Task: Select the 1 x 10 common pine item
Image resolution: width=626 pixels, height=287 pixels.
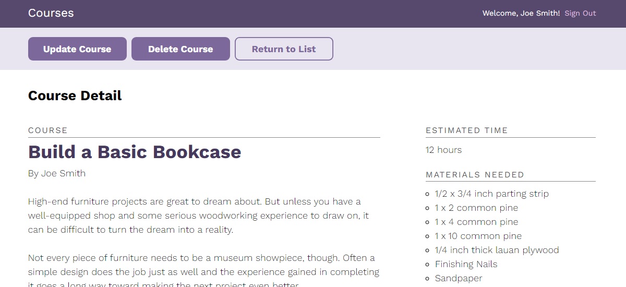Action: coord(478,236)
